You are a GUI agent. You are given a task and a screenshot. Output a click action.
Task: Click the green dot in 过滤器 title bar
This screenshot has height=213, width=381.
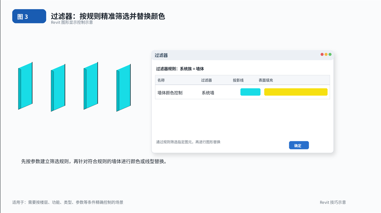tap(330, 54)
